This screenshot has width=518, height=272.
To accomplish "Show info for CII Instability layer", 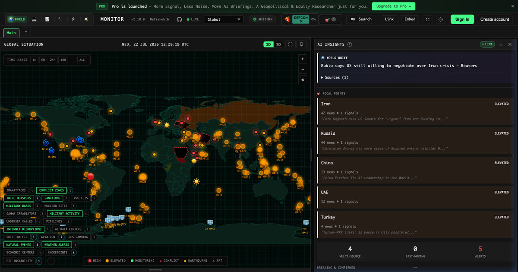I will (x=39, y=261).
